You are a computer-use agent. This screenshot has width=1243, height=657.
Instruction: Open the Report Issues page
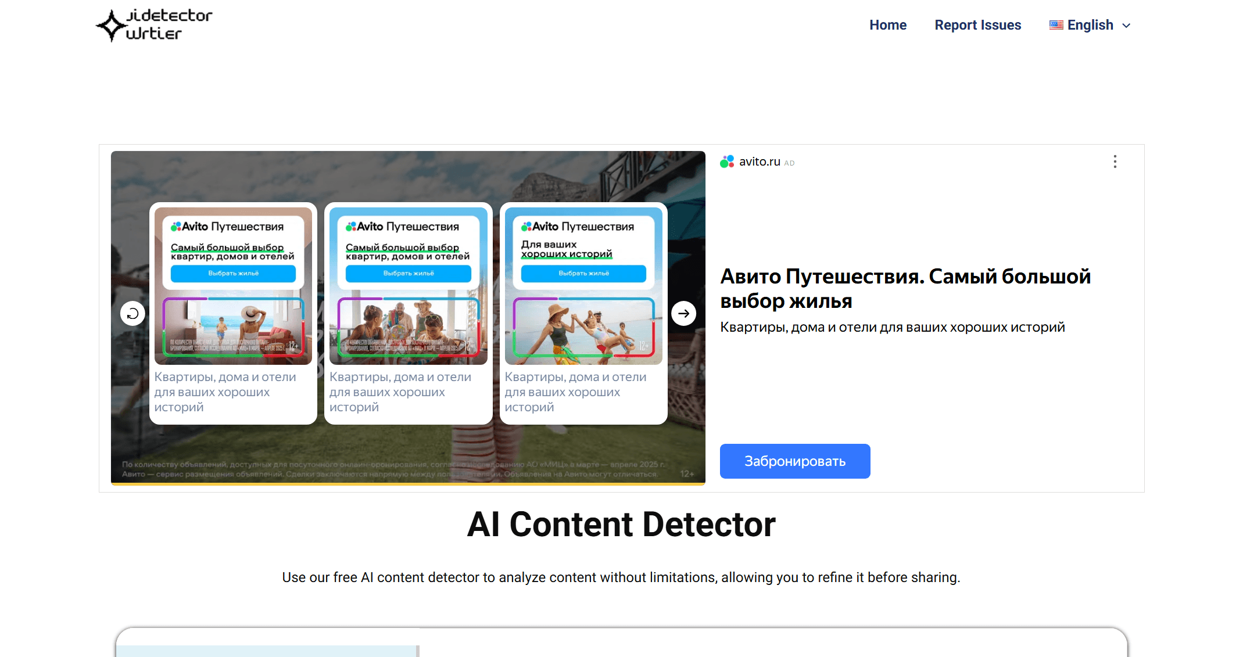point(978,24)
